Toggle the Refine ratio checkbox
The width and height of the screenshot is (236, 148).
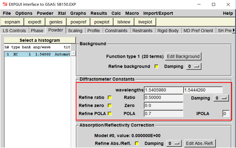tap(110, 97)
